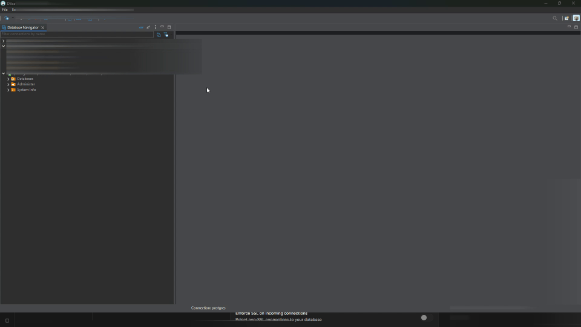Click the Databases folder icon
Screen dimensions: 581x327
[13, 79]
